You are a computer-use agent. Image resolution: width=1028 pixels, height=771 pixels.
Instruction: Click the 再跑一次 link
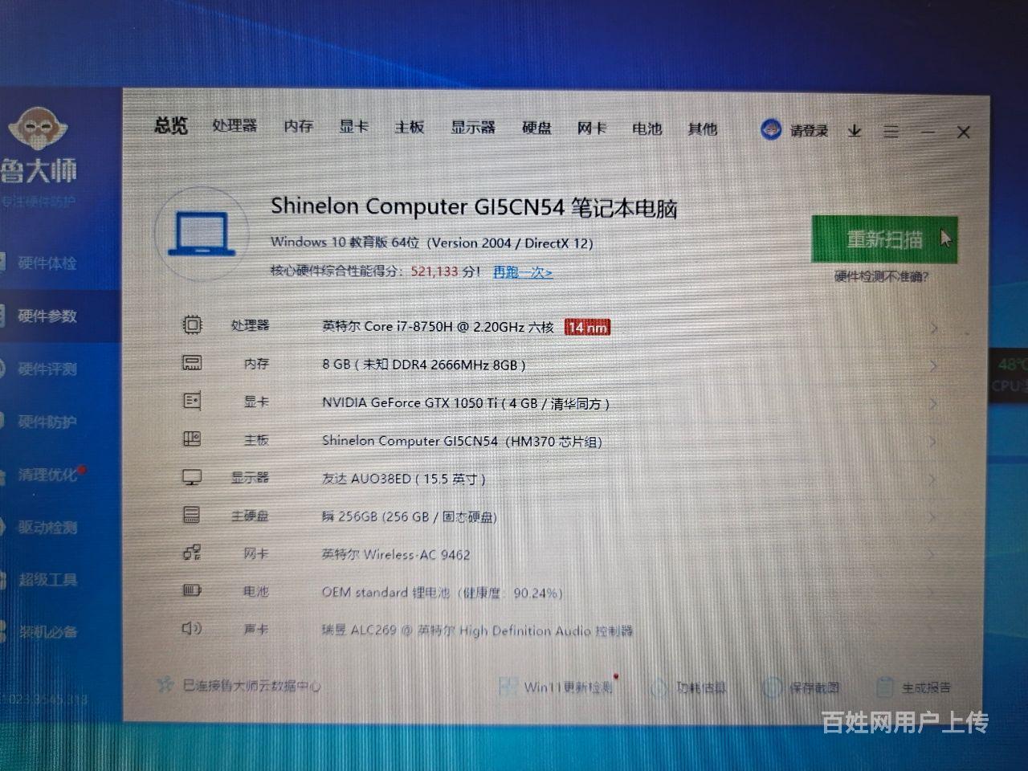[x=522, y=272]
